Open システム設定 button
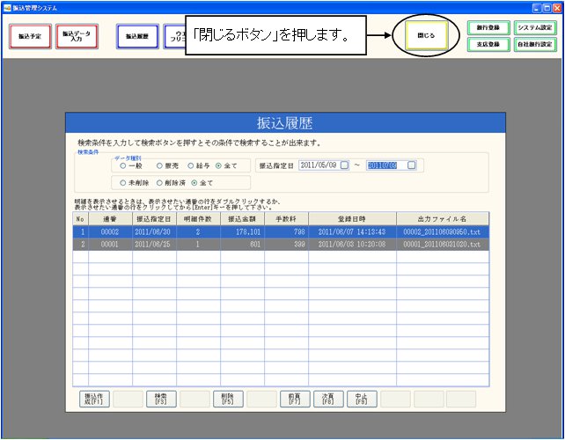 click(535, 28)
